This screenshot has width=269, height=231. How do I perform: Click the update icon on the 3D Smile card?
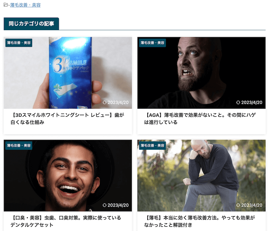[105, 103]
